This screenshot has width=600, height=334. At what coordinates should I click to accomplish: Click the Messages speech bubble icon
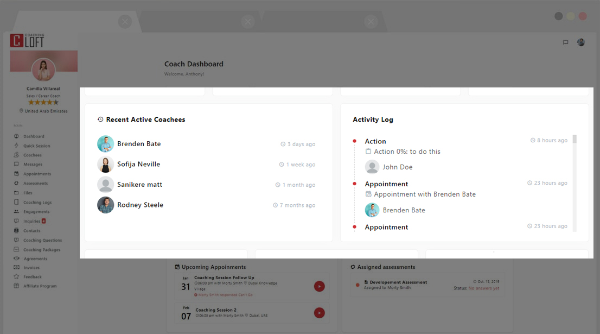pos(17,164)
